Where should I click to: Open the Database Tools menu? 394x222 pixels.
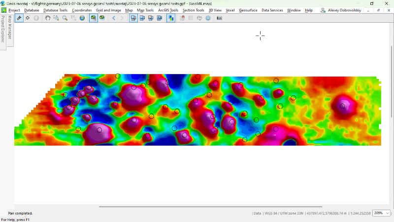click(x=55, y=10)
